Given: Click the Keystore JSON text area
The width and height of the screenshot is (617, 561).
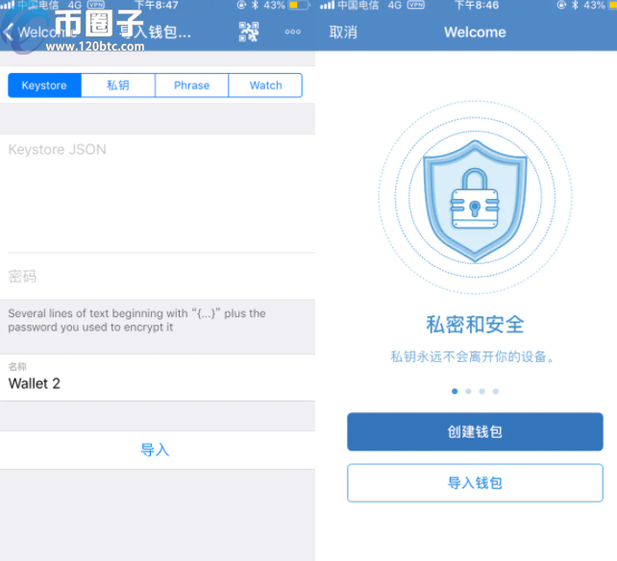Looking at the screenshot, I should [x=158, y=192].
